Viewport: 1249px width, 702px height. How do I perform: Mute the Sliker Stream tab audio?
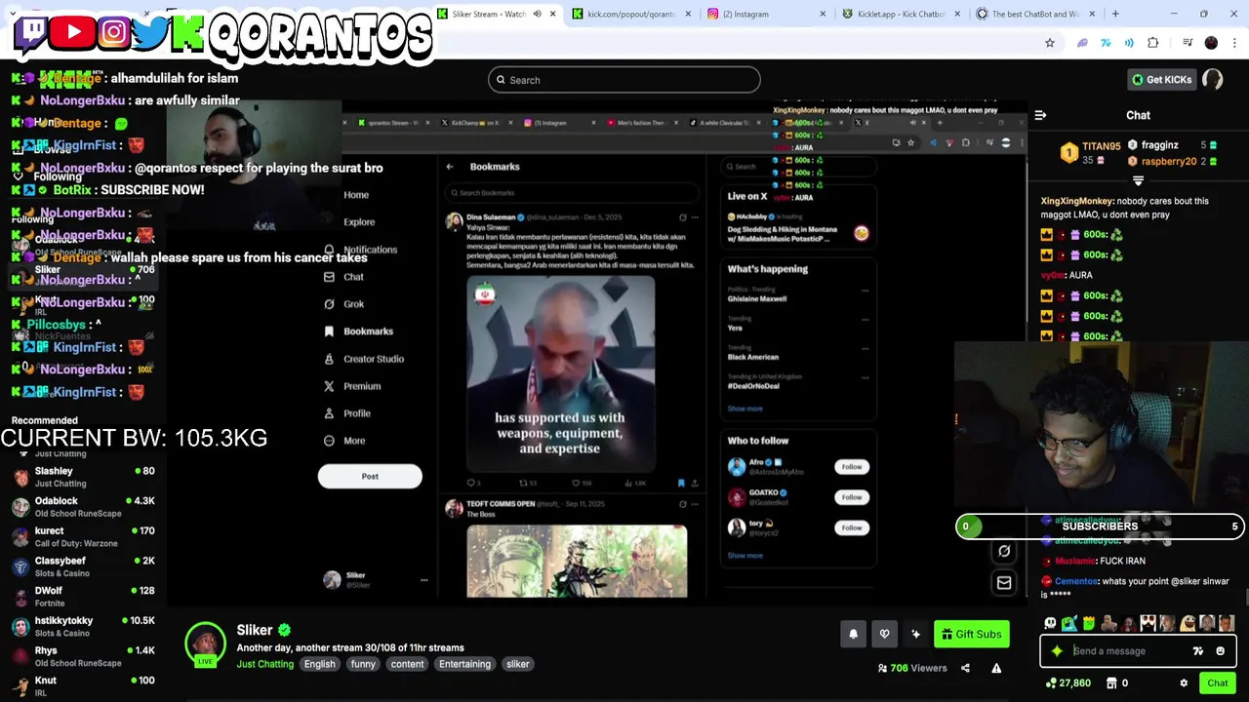pyautogui.click(x=537, y=14)
